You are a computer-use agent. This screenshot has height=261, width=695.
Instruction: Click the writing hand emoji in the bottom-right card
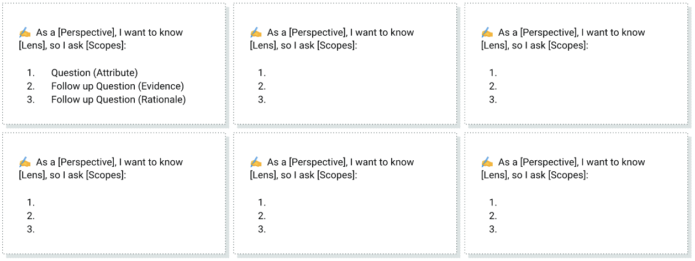tap(487, 162)
